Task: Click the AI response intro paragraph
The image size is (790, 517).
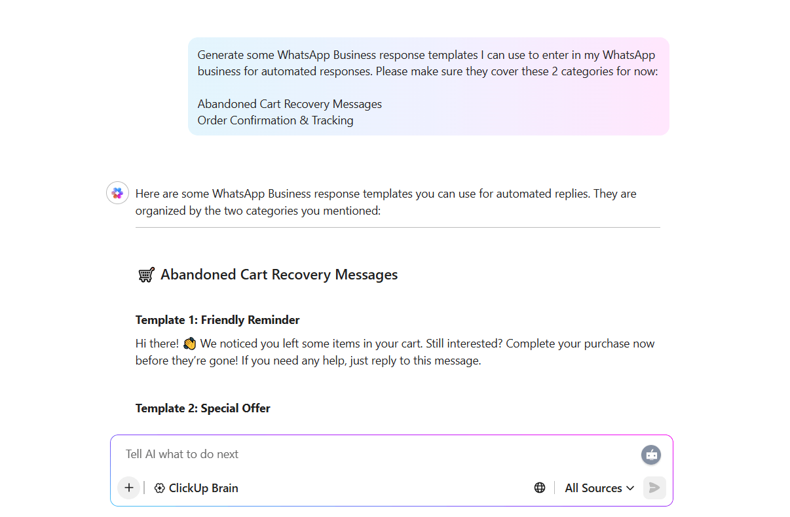Action: click(386, 202)
